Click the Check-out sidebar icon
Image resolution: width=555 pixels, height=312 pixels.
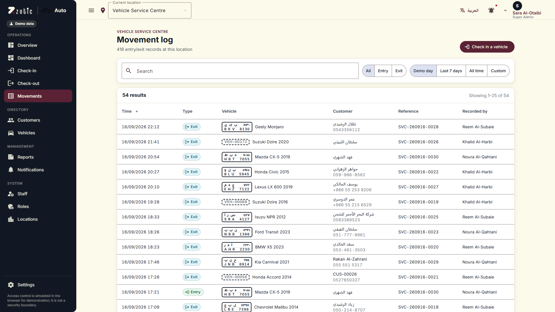point(11,83)
